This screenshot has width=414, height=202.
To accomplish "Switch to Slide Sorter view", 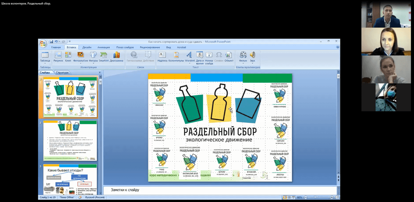I will pos(289,197).
